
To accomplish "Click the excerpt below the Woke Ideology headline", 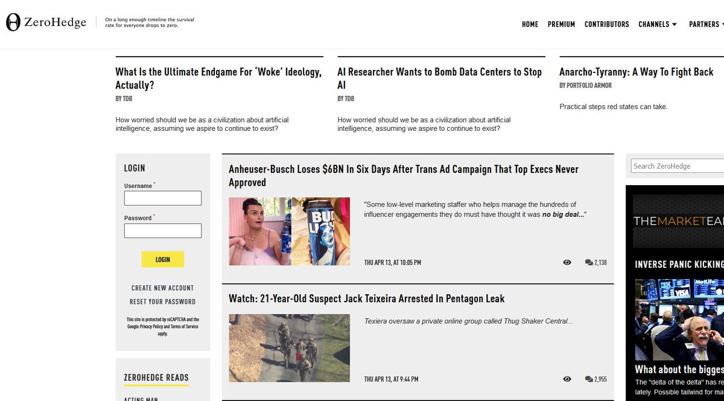I will pos(202,124).
